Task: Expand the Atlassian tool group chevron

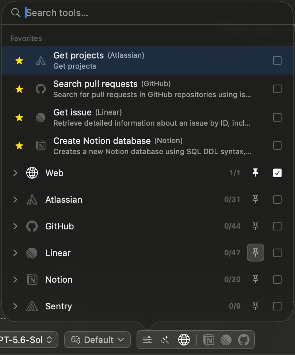Action: point(15,200)
